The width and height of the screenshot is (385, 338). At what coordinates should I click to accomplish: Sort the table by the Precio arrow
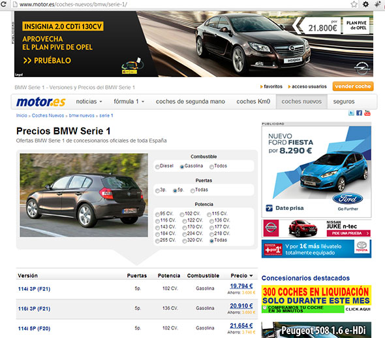[251, 276]
